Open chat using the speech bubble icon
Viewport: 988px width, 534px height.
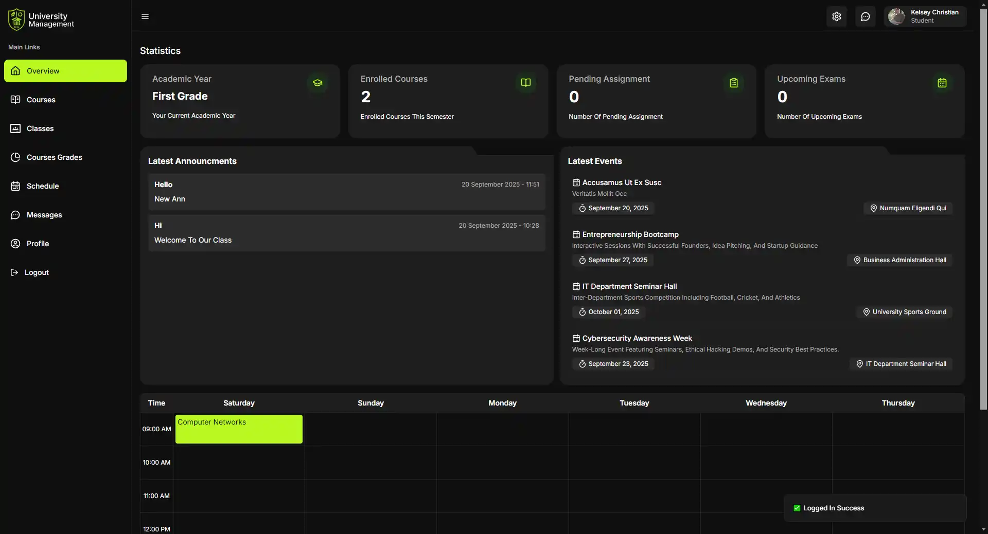coord(865,16)
